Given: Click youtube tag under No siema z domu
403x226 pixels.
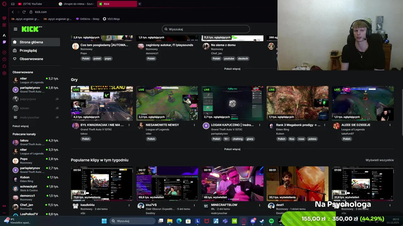Looking at the screenshot, I should 229,58.
